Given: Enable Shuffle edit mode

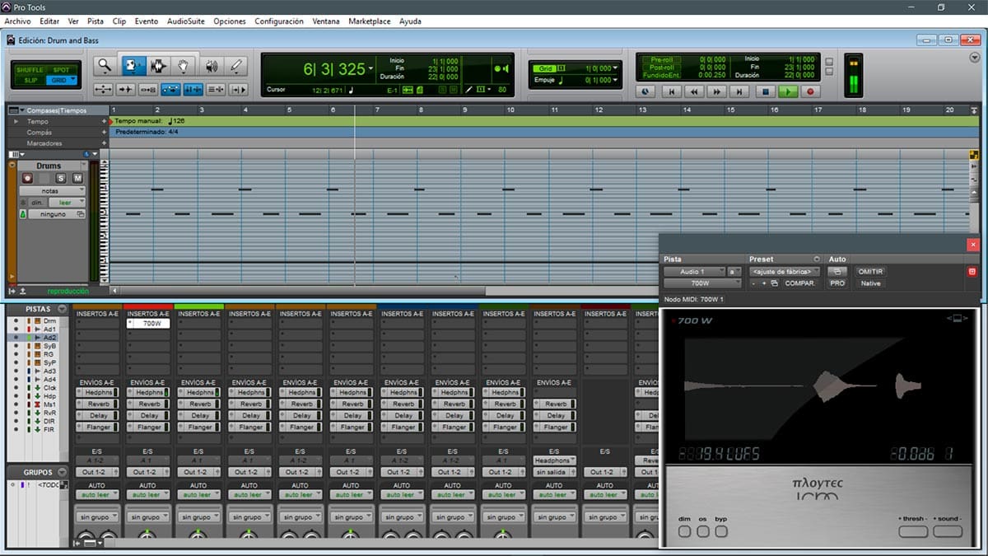Looking at the screenshot, I should (30, 70).
